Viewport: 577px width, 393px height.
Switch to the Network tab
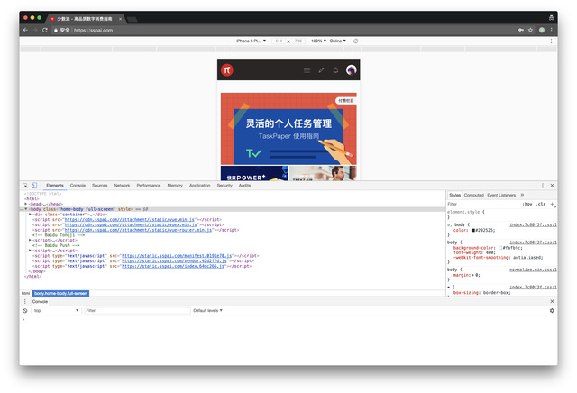click(123, 186)
